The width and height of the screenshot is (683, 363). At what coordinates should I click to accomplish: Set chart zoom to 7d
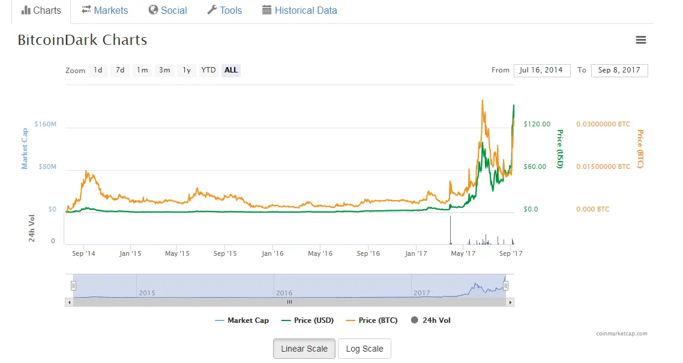(x=120, y=70)
